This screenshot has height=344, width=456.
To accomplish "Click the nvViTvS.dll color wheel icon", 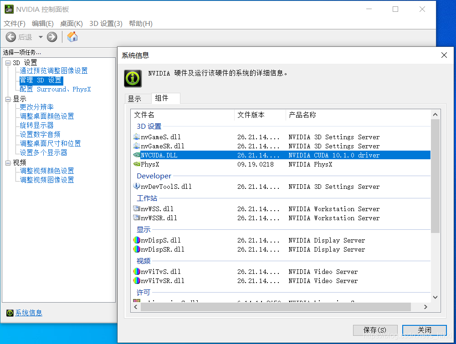I will click(136, 271).
